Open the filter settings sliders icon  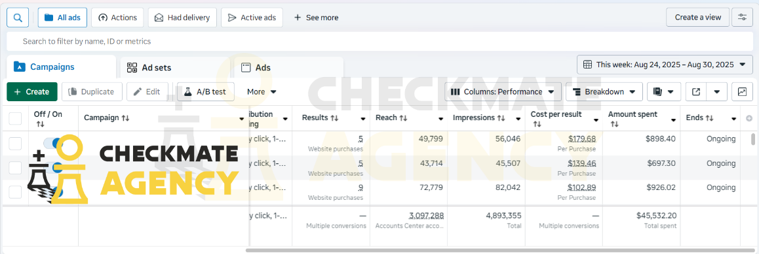(x=742, y=18)
